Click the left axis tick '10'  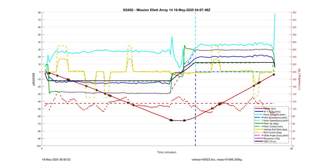click(x=39, y=64)
